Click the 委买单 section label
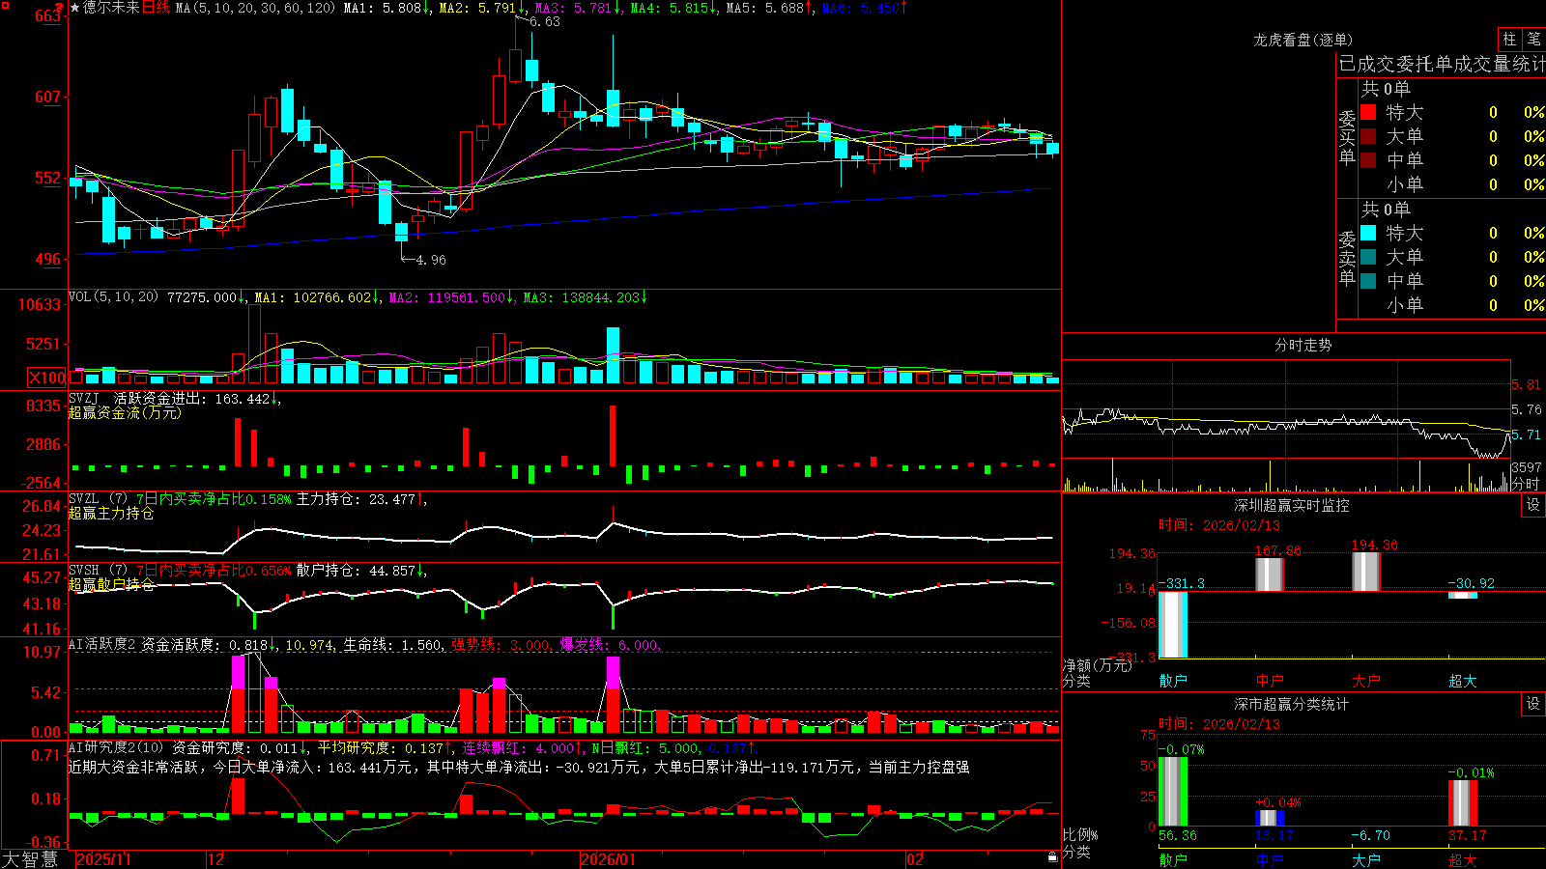 (1347, 137)
